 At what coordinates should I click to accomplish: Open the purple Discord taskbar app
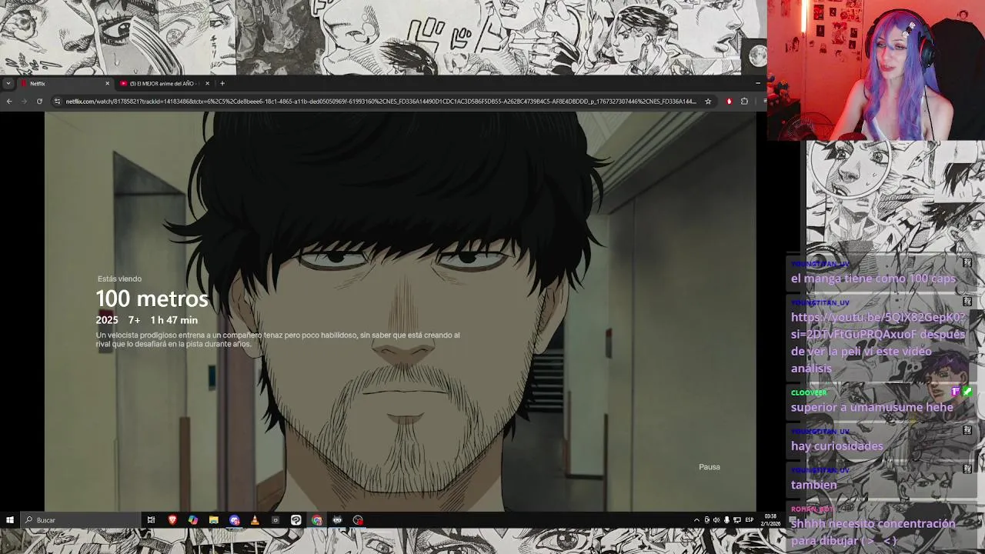click(x=234, y=520)
